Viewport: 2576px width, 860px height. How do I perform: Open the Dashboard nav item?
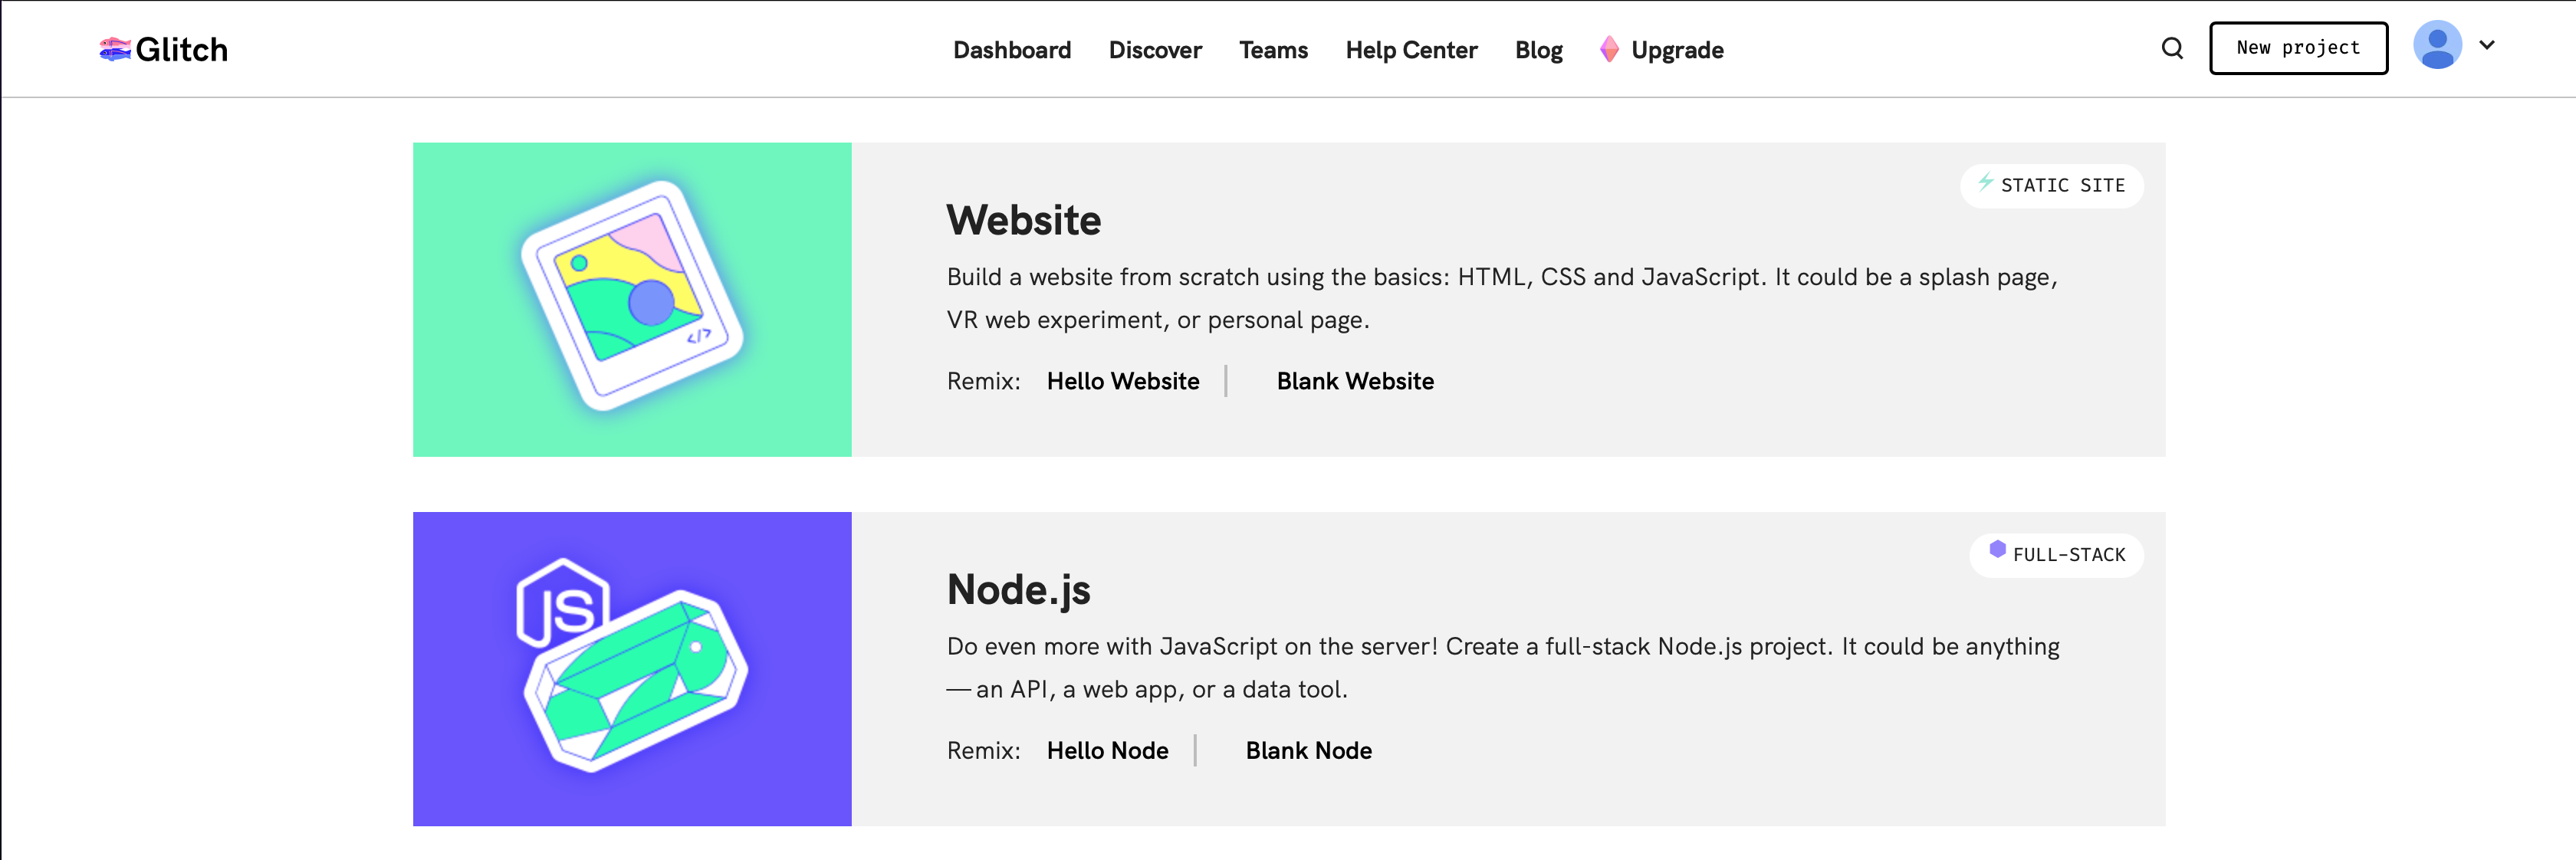(x=1011, y=50)
